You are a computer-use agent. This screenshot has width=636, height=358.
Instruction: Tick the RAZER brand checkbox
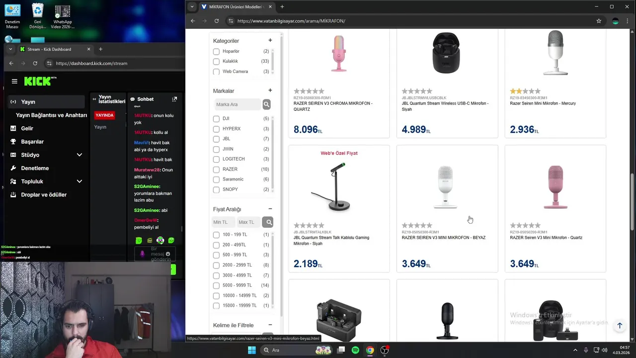click(216, 170)
